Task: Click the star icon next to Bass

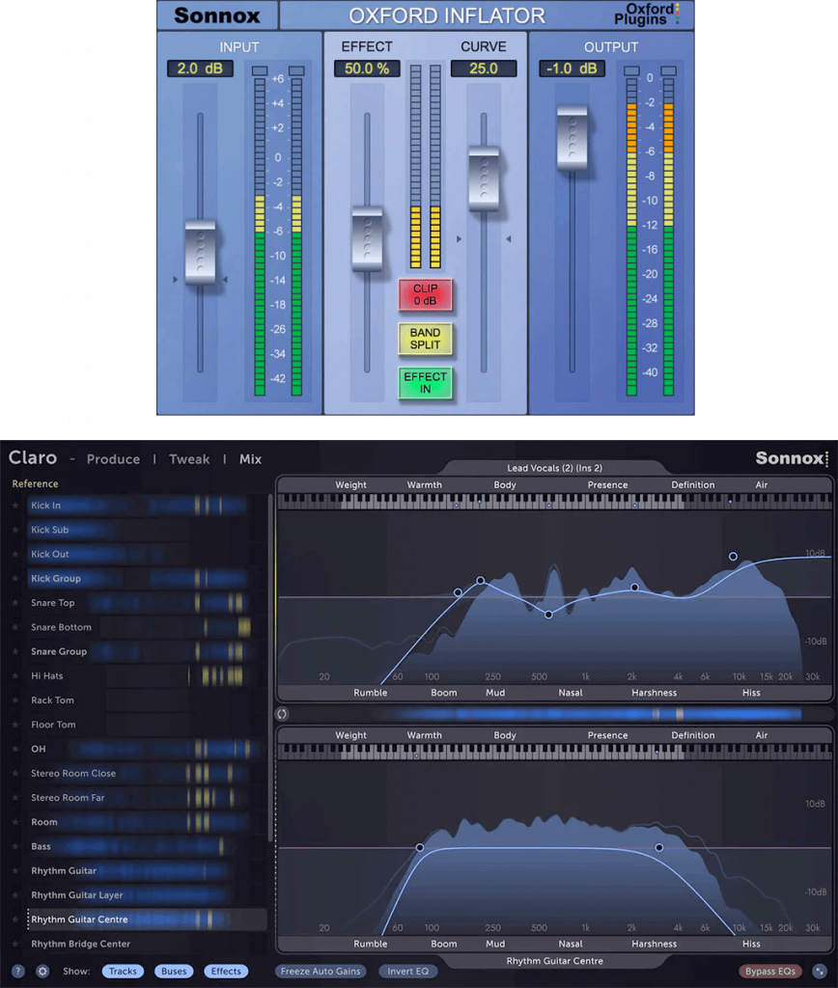Action: (15, 846)
